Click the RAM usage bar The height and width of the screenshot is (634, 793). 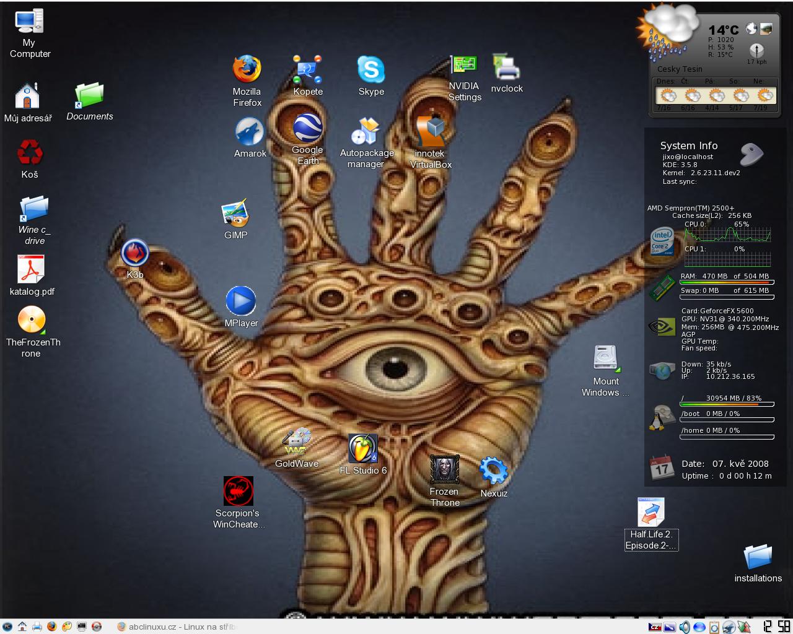coord(727,282)
